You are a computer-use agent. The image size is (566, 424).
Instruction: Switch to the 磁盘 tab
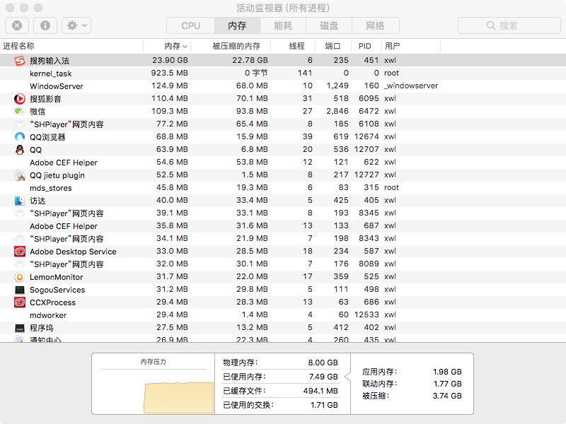[329, 25]
